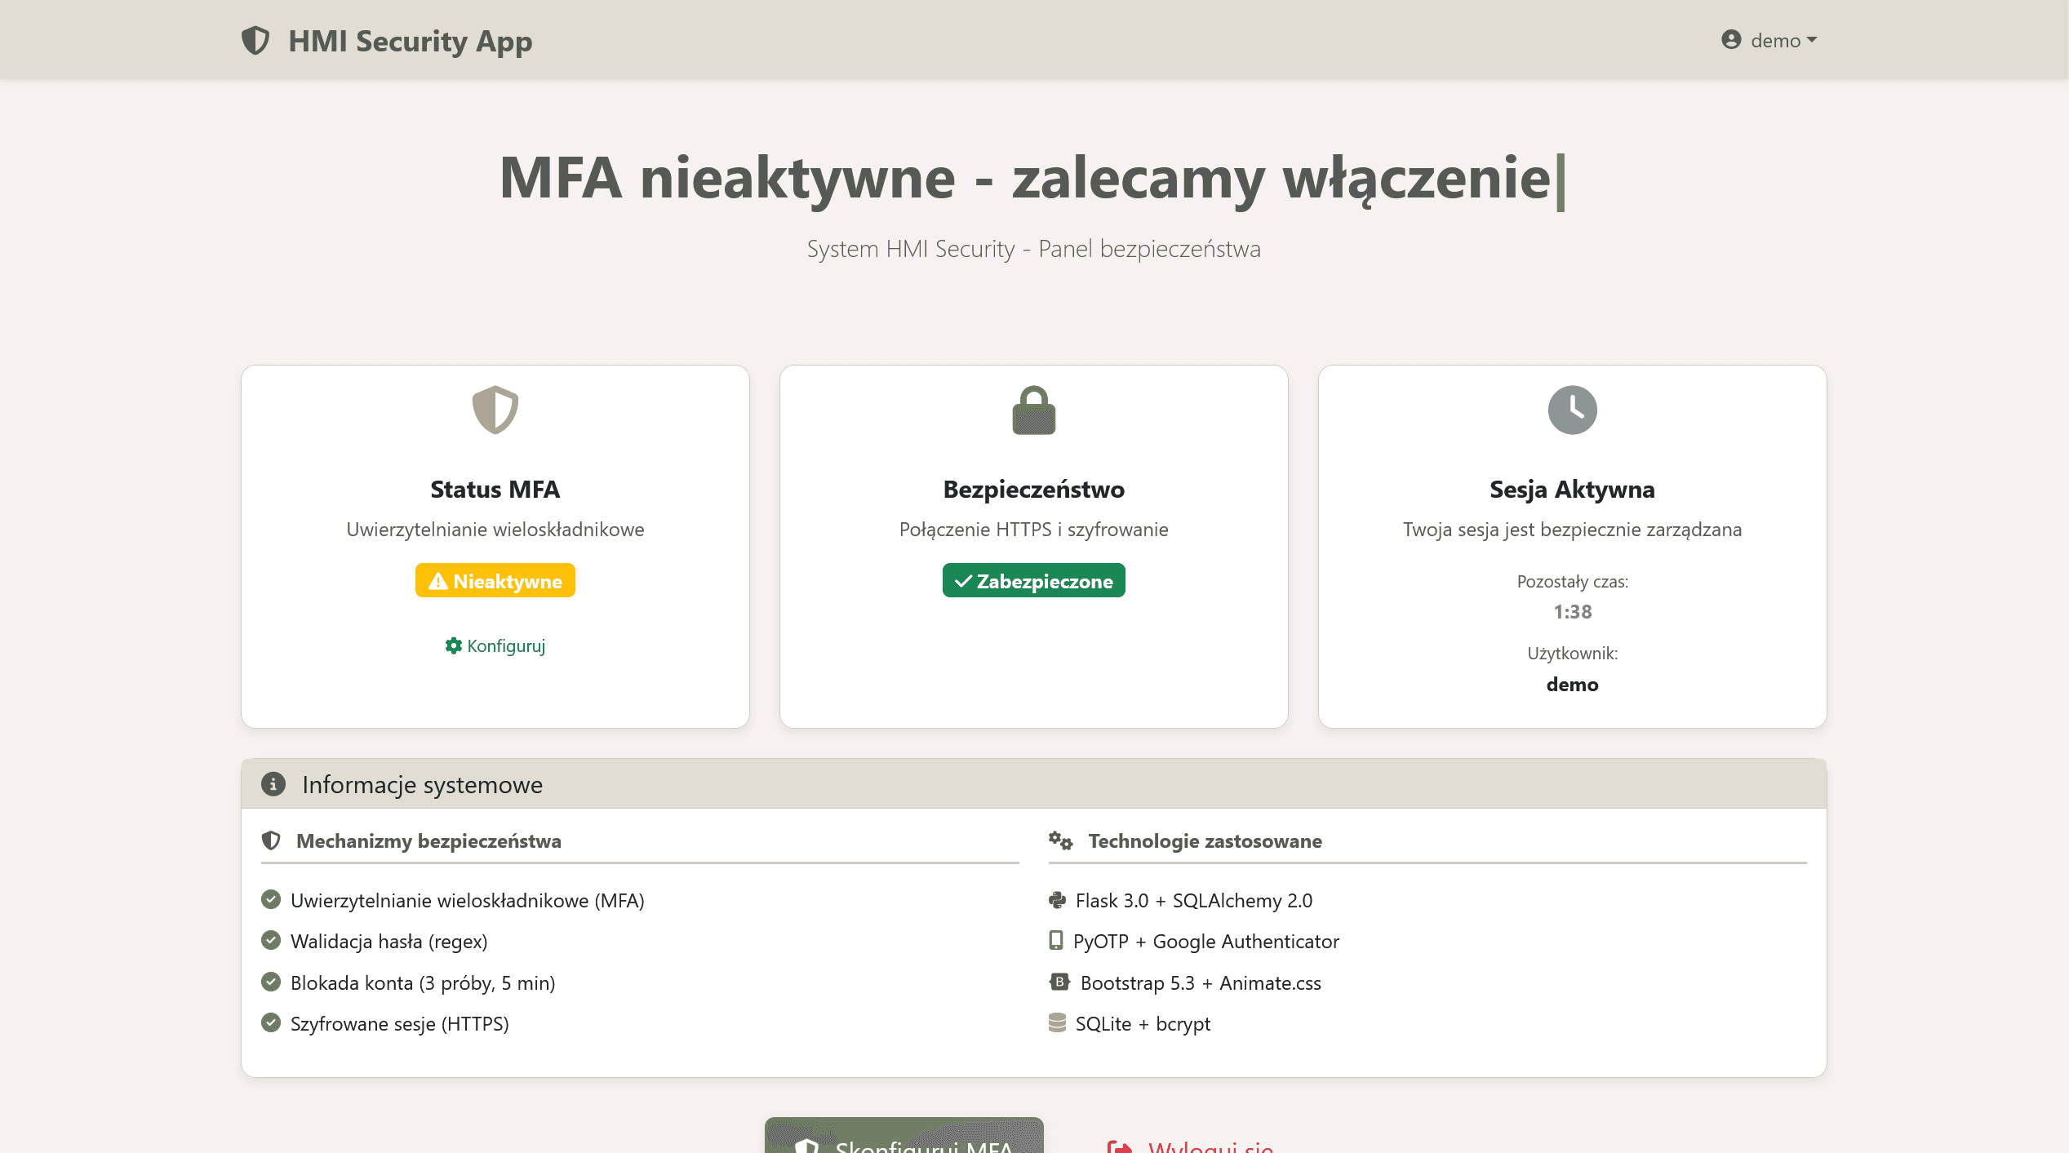
Task: Click check icon for Uwierzytelnianie wieloskładnikowe (MFA)
Action: tap(271, 899)
